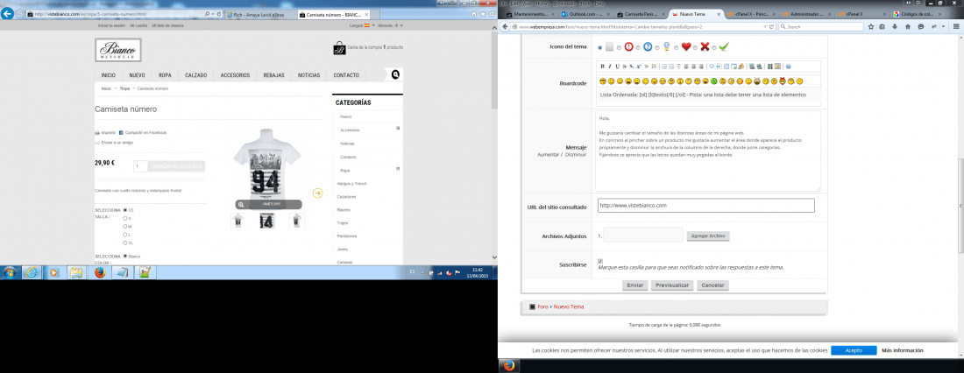Click Cancelar button in forum form
964x373 pixels.
(713, 285)
